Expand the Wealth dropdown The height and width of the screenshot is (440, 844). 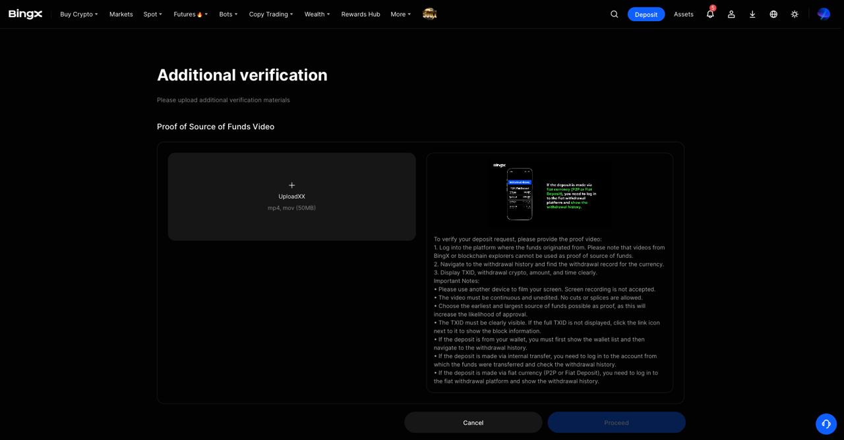tap(317, 14)
